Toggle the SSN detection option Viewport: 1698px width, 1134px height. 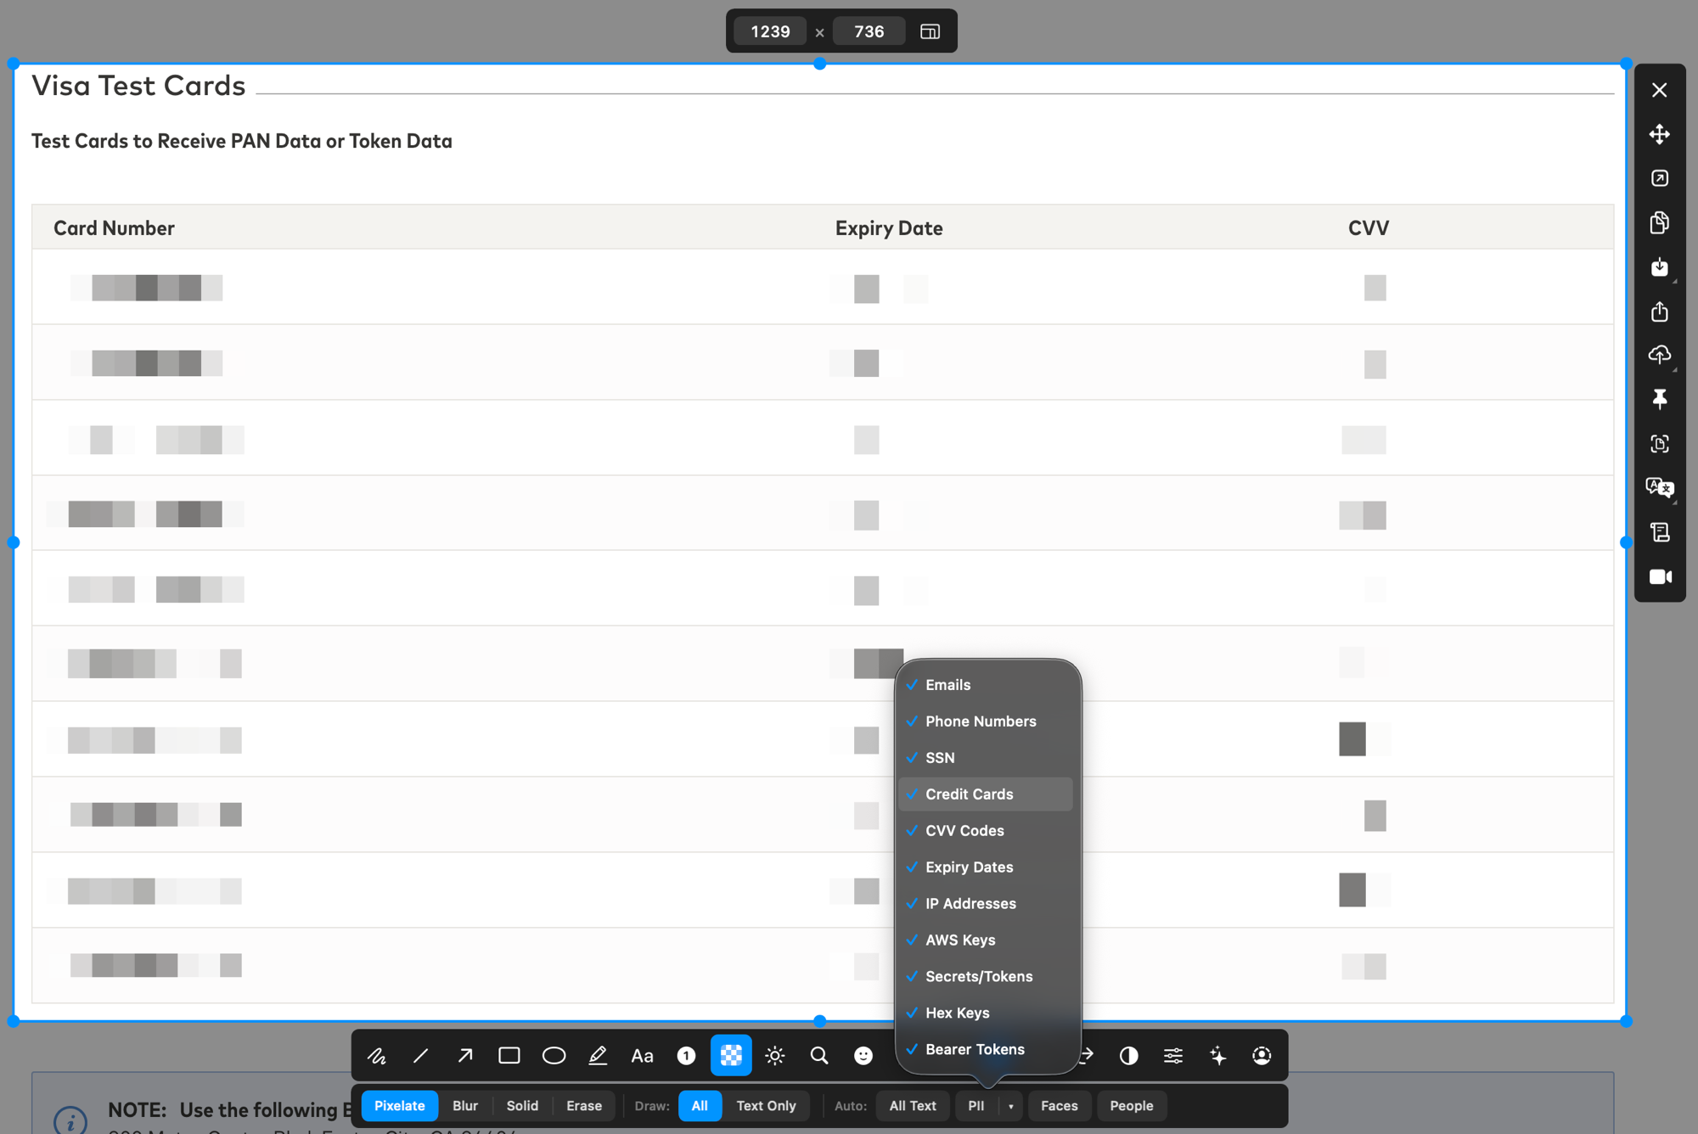tap(986, 758)
